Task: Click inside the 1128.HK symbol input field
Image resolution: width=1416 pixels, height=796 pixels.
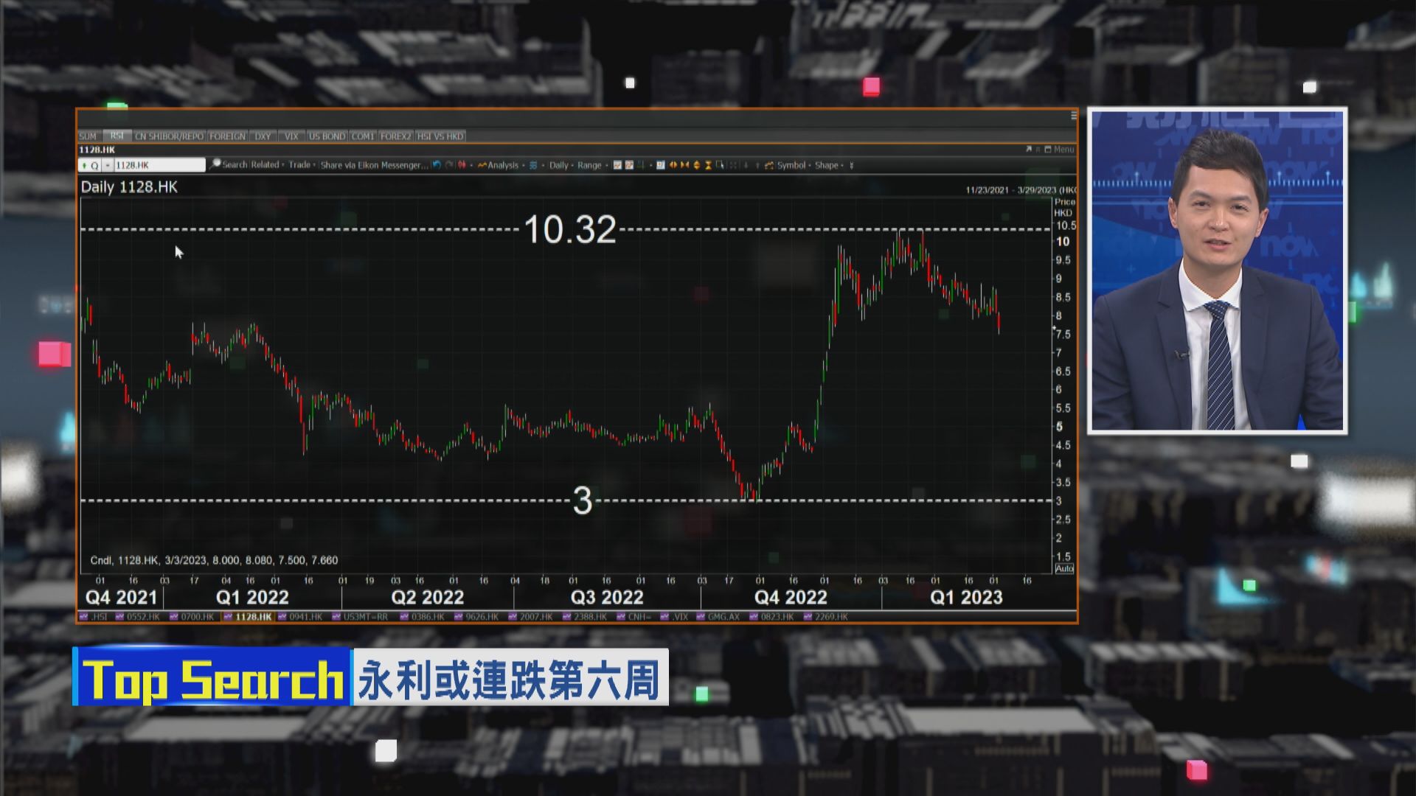Action: (159, 165)
